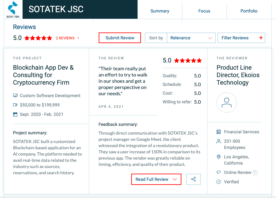This screenshot has height=198, width=276.
Task: Expand the Read Full Review section
Action: tap(156, 179)
